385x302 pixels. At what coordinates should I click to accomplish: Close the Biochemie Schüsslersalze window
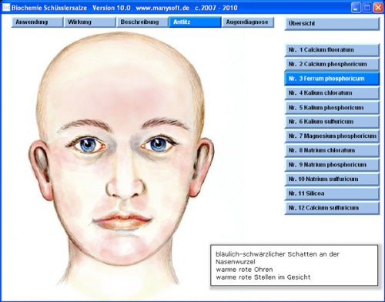click(378, 8)
